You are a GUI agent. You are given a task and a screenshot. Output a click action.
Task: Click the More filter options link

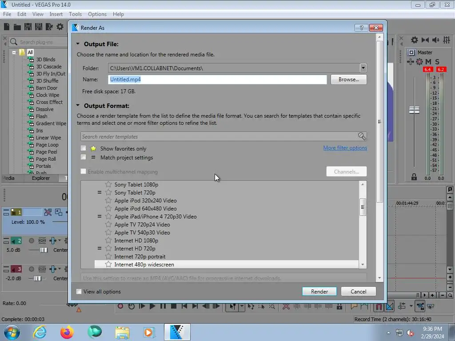coord(345,148)
